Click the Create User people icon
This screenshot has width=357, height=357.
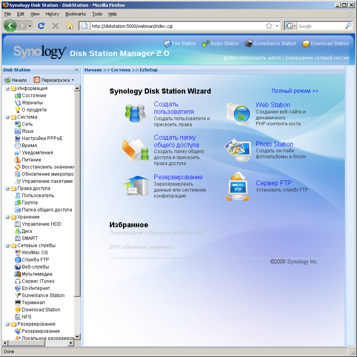pyautogui.click(x=135, y=113)
